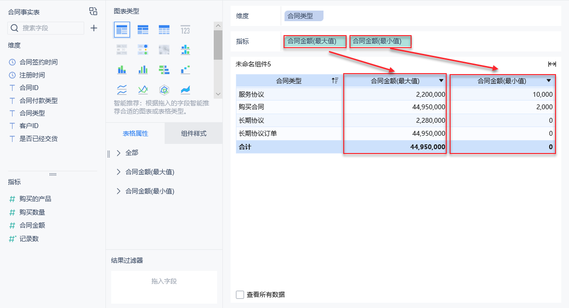The width and height of the screenshot is (569, 308).
Task: Select the cross table chart type
Action: click(x=143, y=30)
